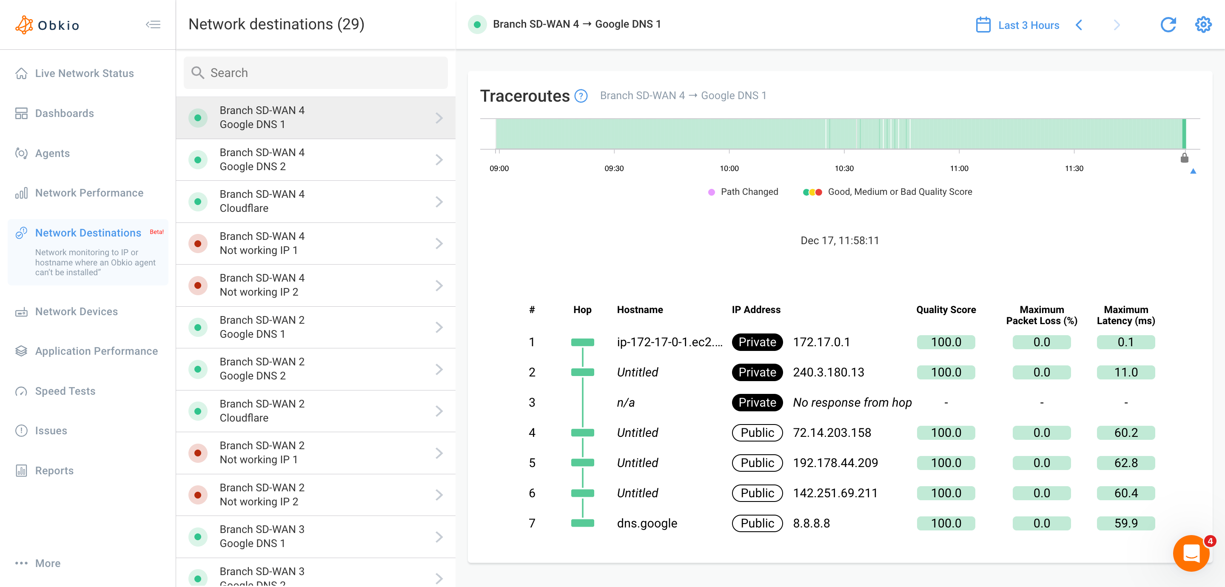Viewport: 1225px width, 587px height.
Task: Click the Search destinations field
Action: 315,73
